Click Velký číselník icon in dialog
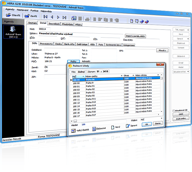This screenshot has width=192, height=172. point(73,130)
